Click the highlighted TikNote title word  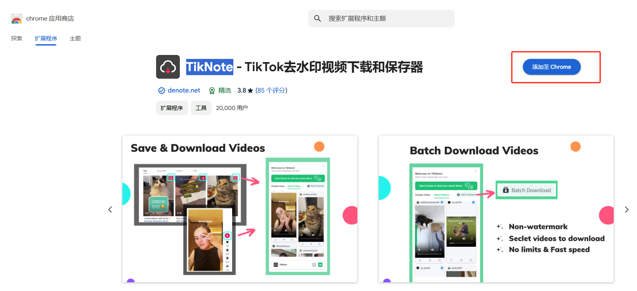pyautogui.click(x=210, y=67)
